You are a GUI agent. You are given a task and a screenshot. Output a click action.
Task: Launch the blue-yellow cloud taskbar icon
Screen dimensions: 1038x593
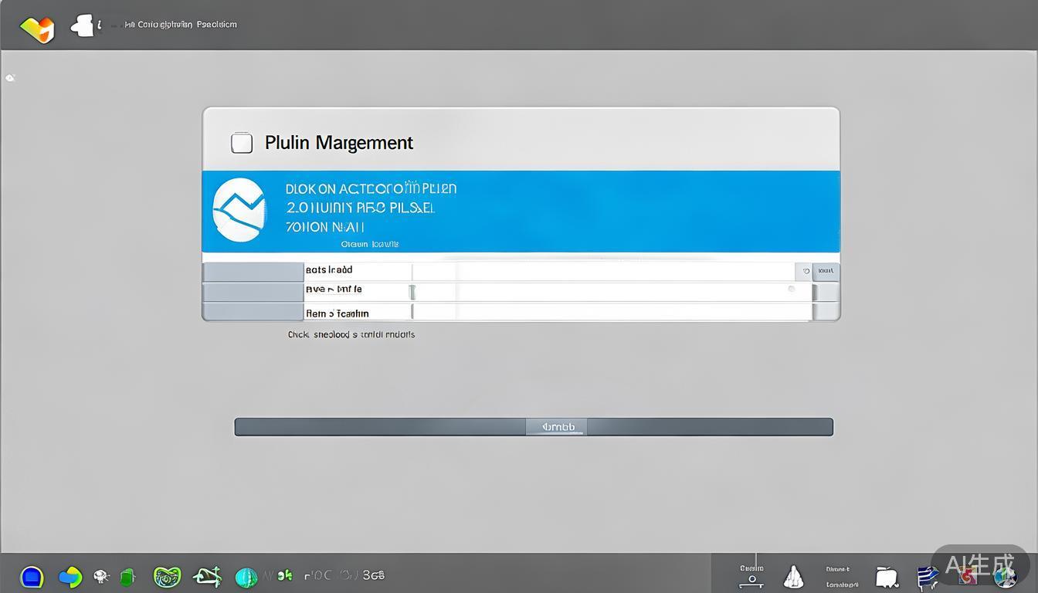pyautogui.click(x=70, y=576)
